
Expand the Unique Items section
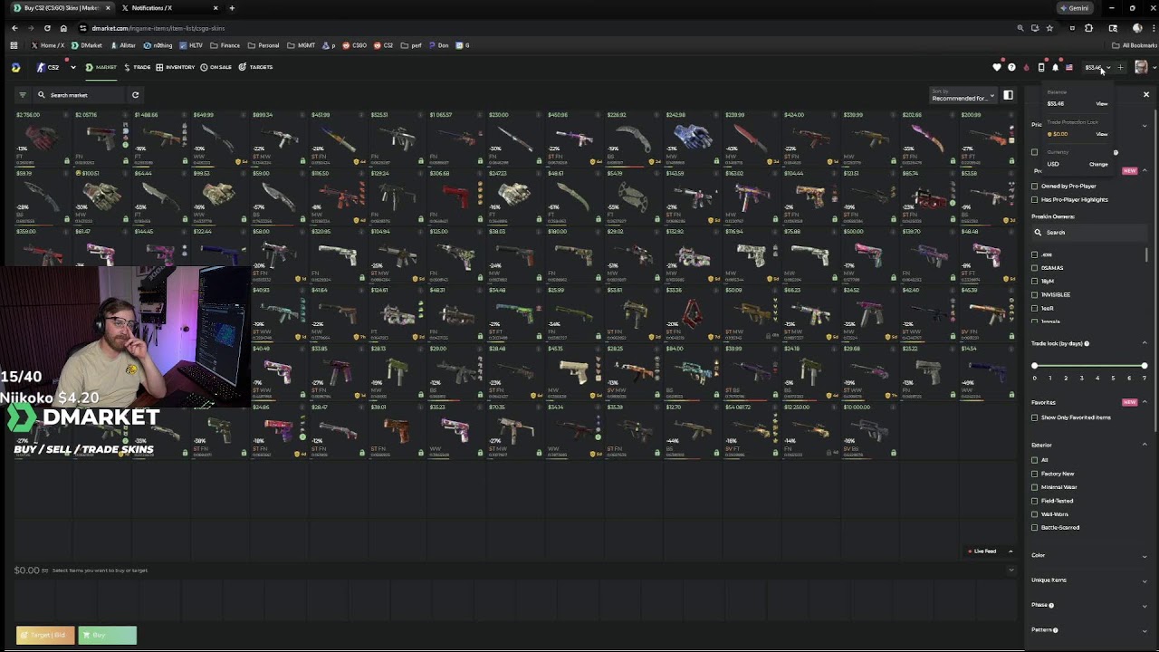(x=1145, y=580)
